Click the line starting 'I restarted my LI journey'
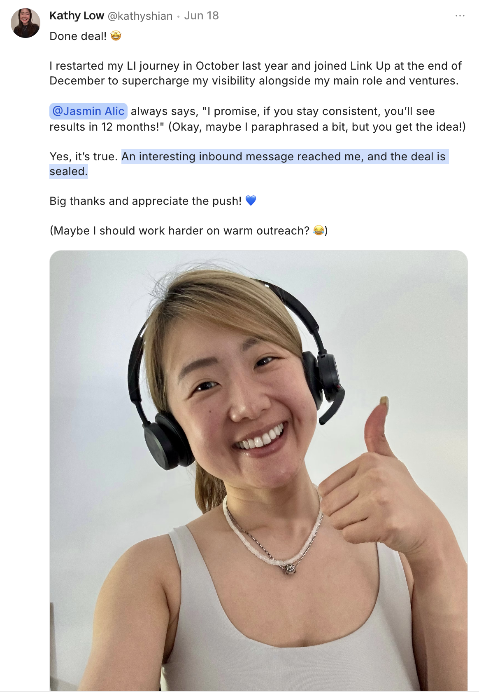 (x=256, y=66)
